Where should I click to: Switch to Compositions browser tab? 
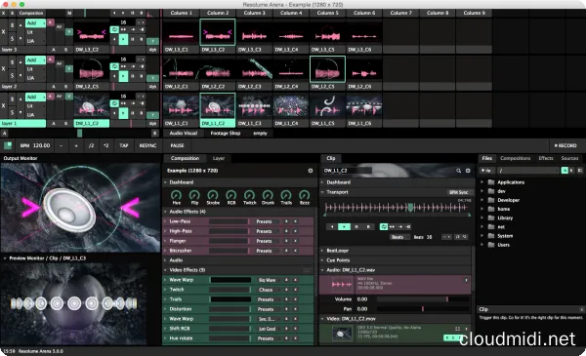click(x=515, y=158)
